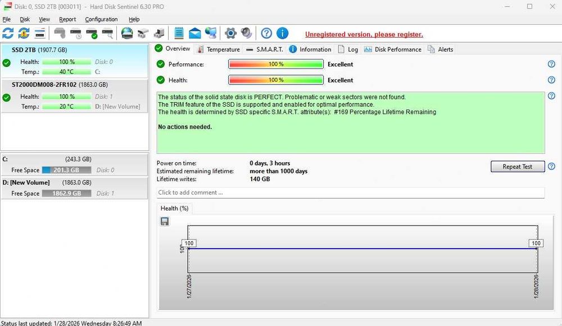Click the green status check next to ST2000DM008
The image size is (562, 326).
tap(6, 97)
